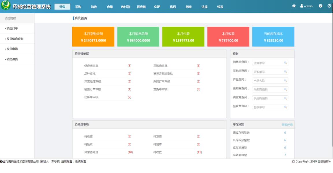Click the orange 本月采购金额 card
This screenshot has width=333, height=173.
click(93, 37)
